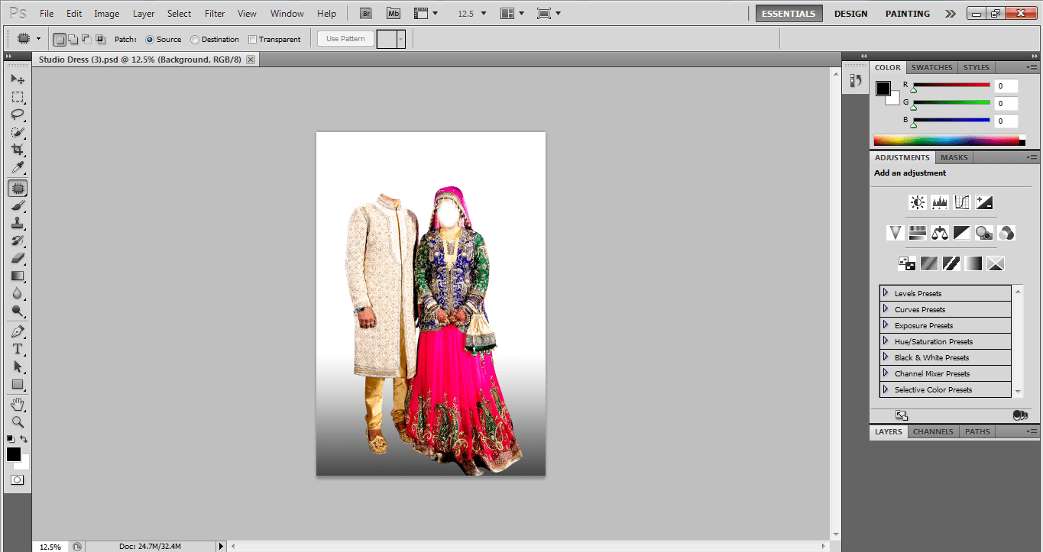Select the History Brush tool

click(x=18, y=240)
